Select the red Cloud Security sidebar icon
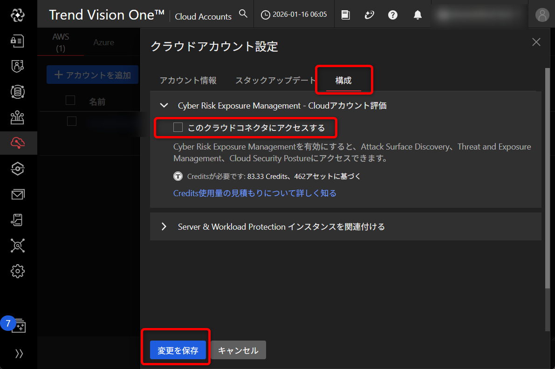Screen dimensions: 555x369 click(17, 143)
